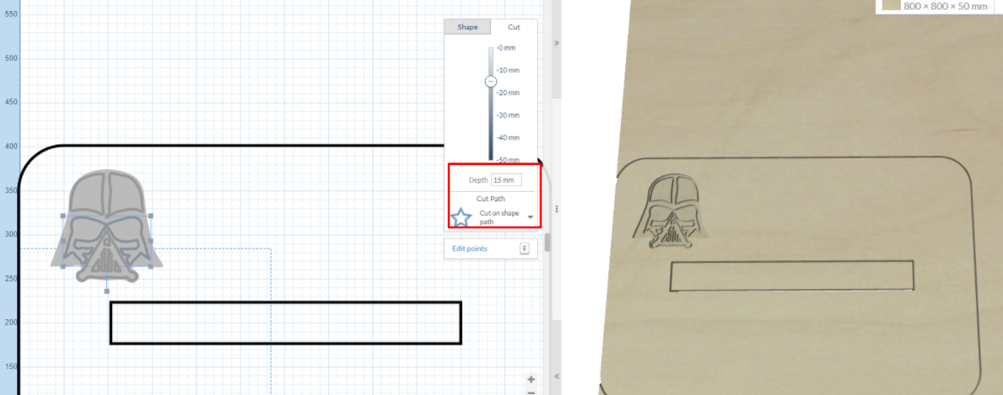
Task: Zoom in with the plus button
Action: pos(531,379)
